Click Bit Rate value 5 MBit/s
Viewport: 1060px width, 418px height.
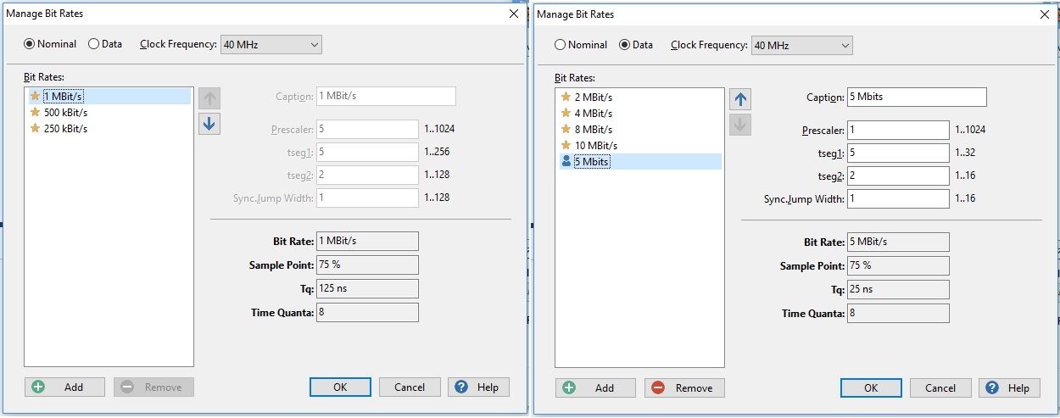(x=898, y=242)
